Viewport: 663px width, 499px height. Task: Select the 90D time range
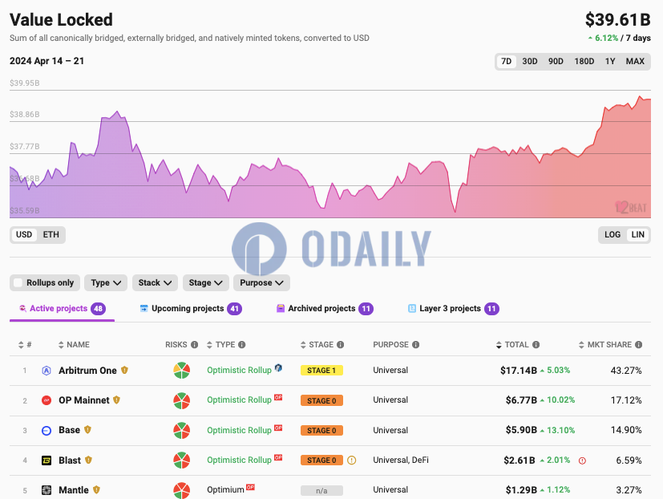pos(556,61)
